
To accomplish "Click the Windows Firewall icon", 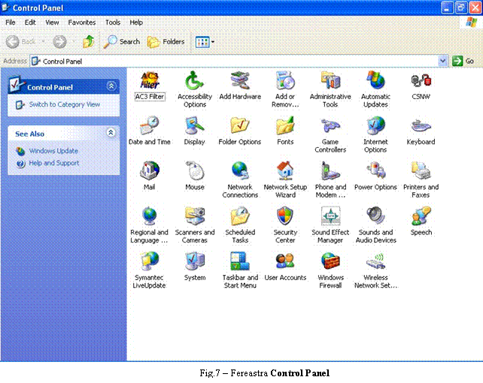I will click(x=330, y=261).
